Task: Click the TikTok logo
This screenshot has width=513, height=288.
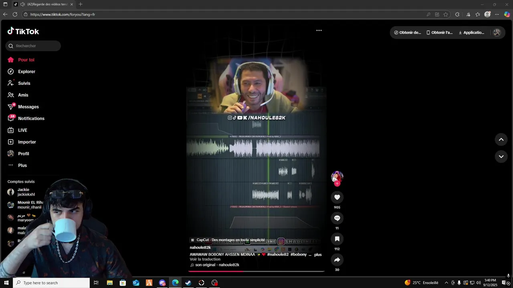Action: click(x=23, y=31)
